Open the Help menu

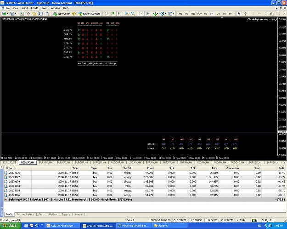point(66,8)
